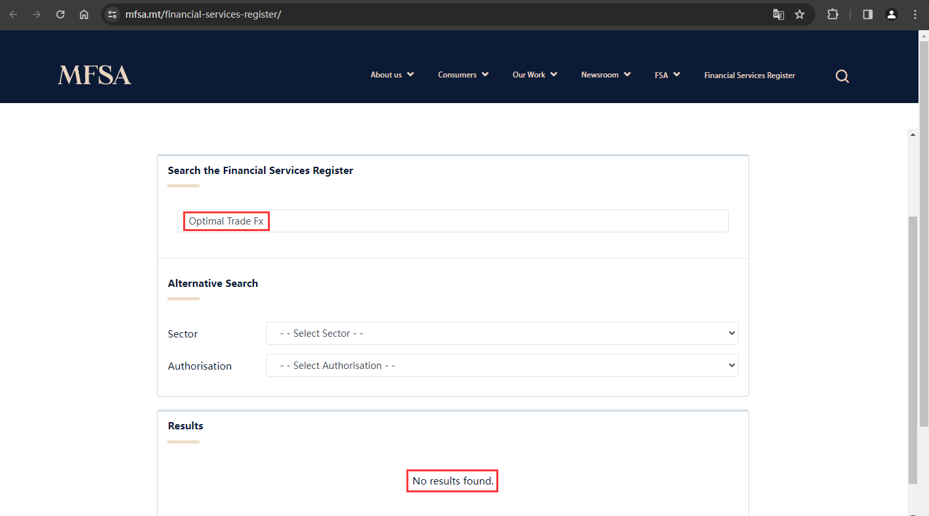
Task: Open site information icon in address bar
Action: [112, 14]
